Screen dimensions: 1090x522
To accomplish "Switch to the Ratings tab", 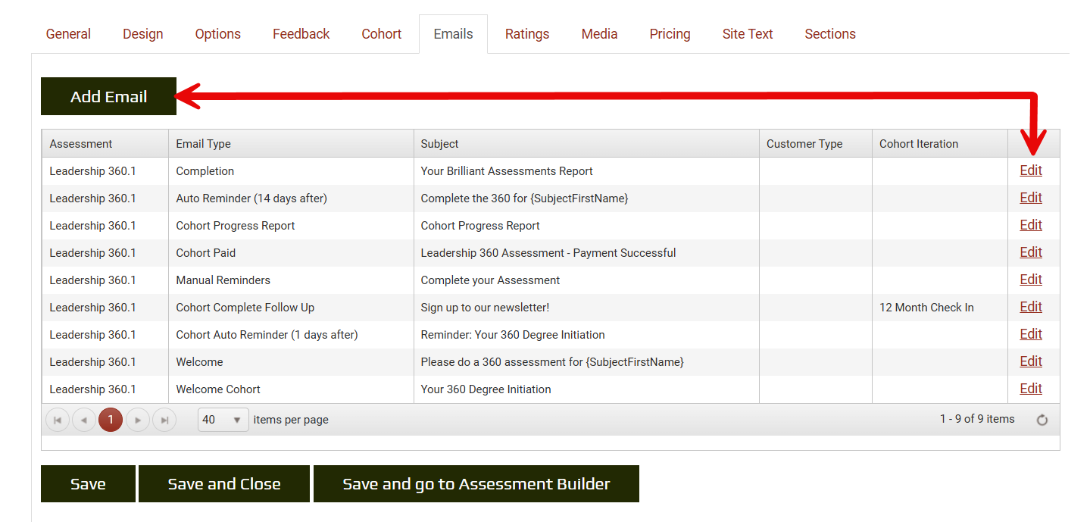I will (x=526, y=33).
